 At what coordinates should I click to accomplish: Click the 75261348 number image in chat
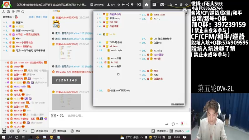click(67, 80)
